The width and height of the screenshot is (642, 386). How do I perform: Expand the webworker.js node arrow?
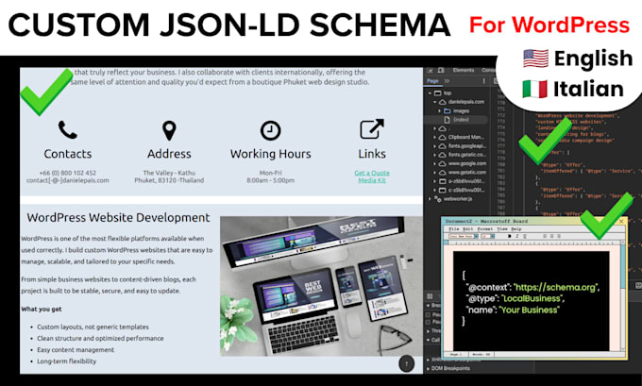tap(430, 199)
